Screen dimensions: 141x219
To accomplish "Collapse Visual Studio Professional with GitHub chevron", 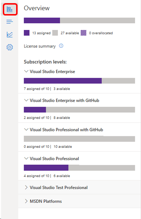I will point(26,130).
